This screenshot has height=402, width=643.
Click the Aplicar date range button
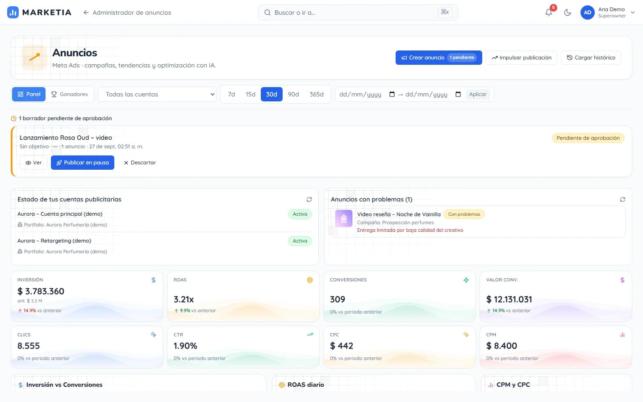tap(478, 94)
